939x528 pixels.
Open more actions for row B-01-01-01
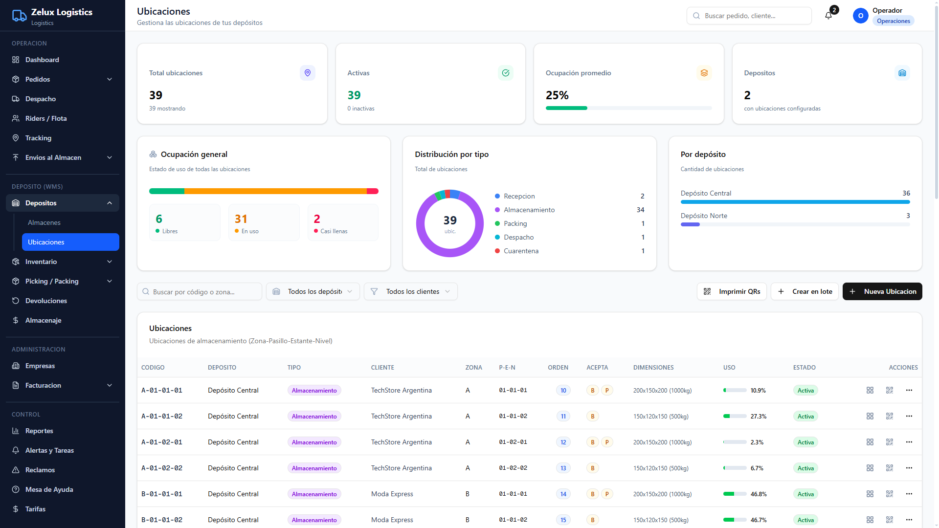pos(909,494)
